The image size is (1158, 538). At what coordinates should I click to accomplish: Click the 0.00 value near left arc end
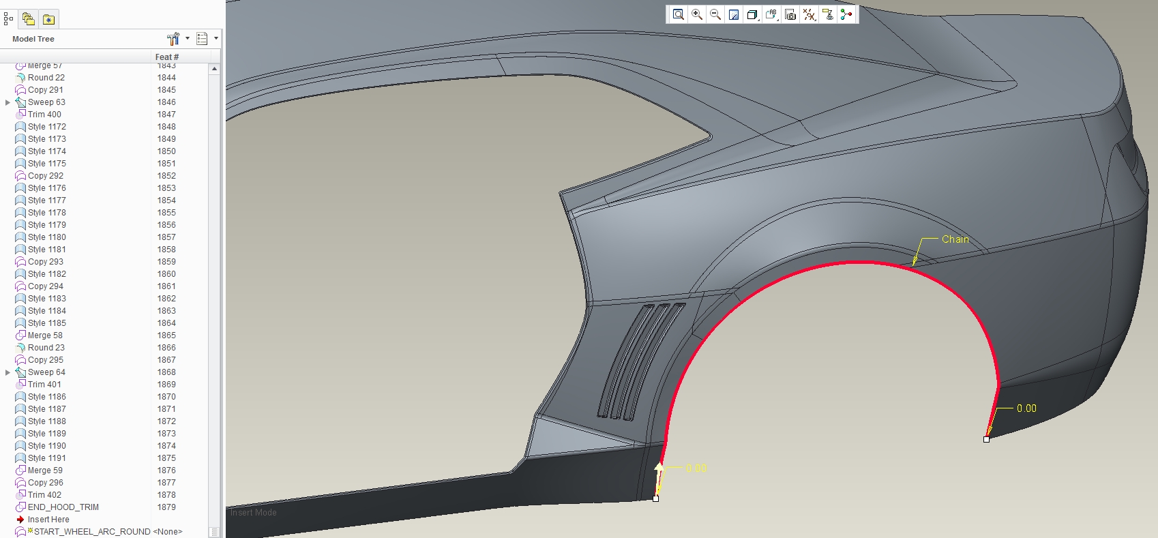point(696,468)
